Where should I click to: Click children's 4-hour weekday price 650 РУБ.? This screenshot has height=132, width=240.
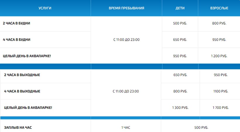tap(180, 40)
